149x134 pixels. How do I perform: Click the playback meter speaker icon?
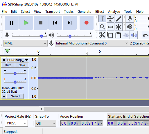pyautogui.click(x=130, y=27)
